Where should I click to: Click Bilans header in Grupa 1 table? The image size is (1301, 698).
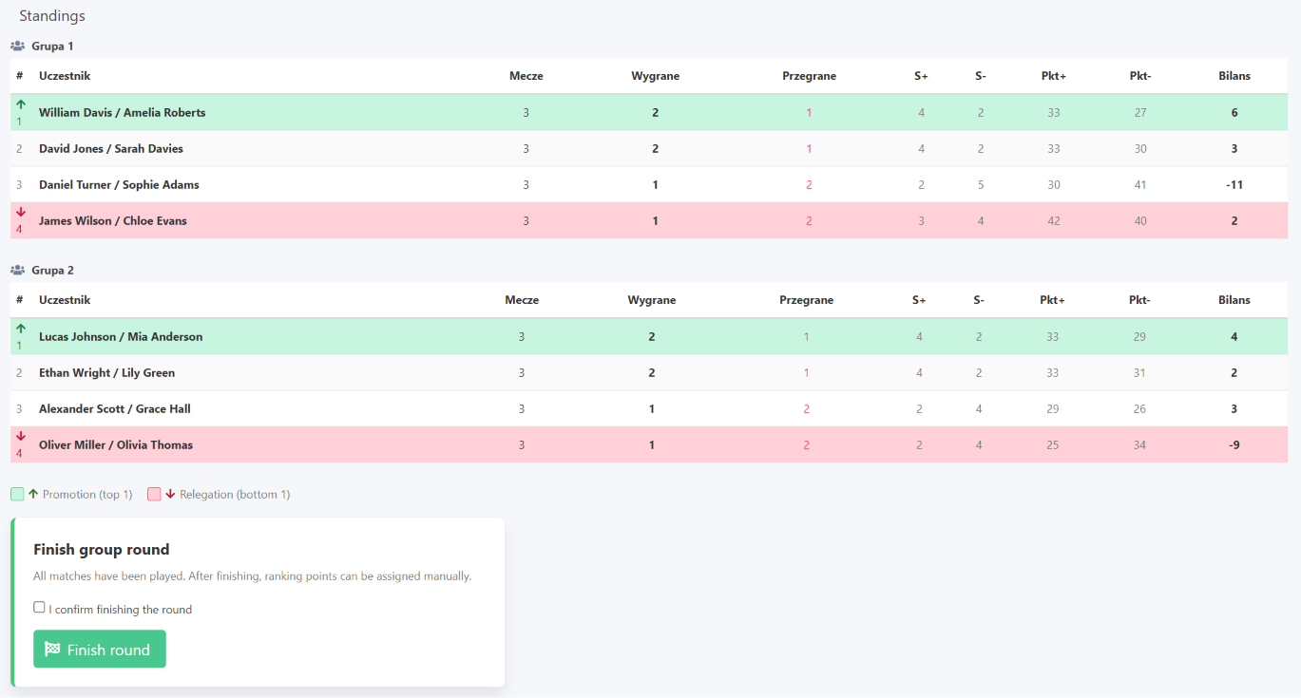click(x=1234, y=76)
